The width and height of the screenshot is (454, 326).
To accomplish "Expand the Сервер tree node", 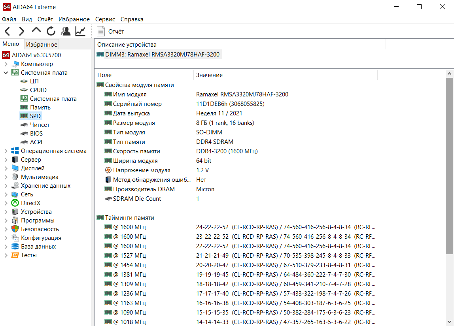I will click(x=6, y=159).
